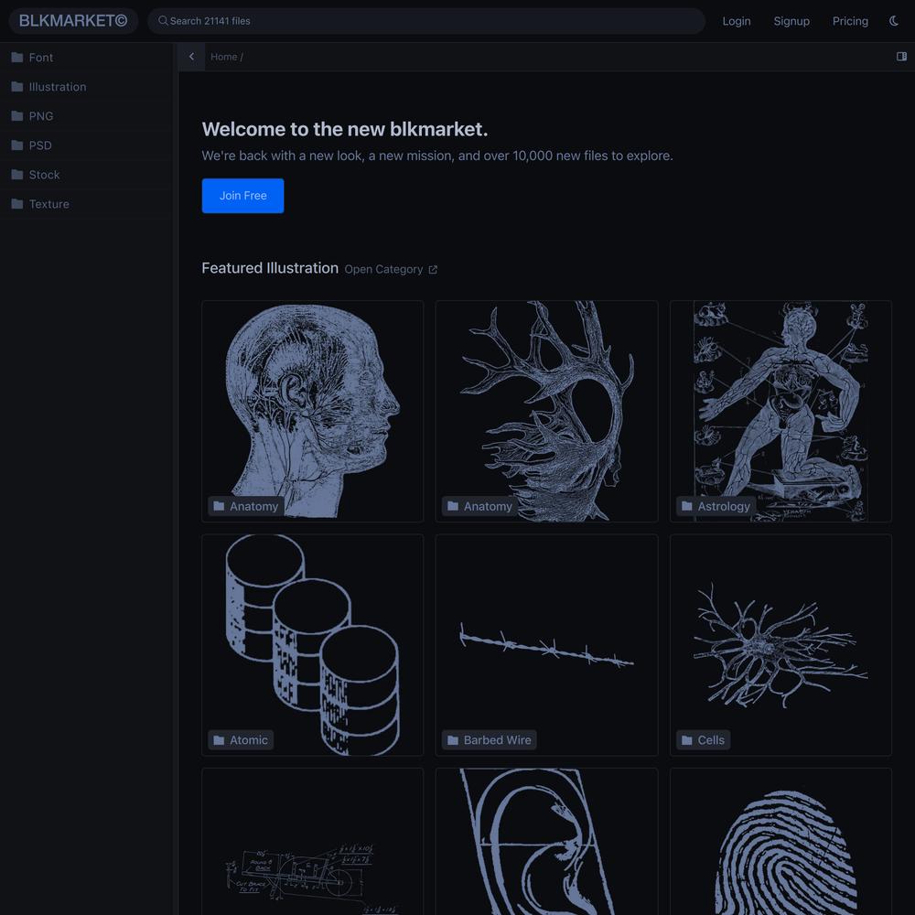The width and height of the screenshot is (915, 915).
Task: Click the Welcome to the new blkmarket heading
Action: click(x=345, y=129)
